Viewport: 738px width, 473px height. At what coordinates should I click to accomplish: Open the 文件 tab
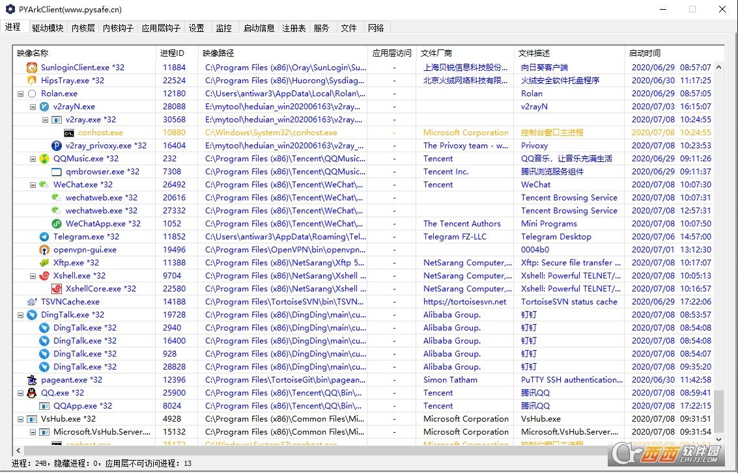pos(348,28)
